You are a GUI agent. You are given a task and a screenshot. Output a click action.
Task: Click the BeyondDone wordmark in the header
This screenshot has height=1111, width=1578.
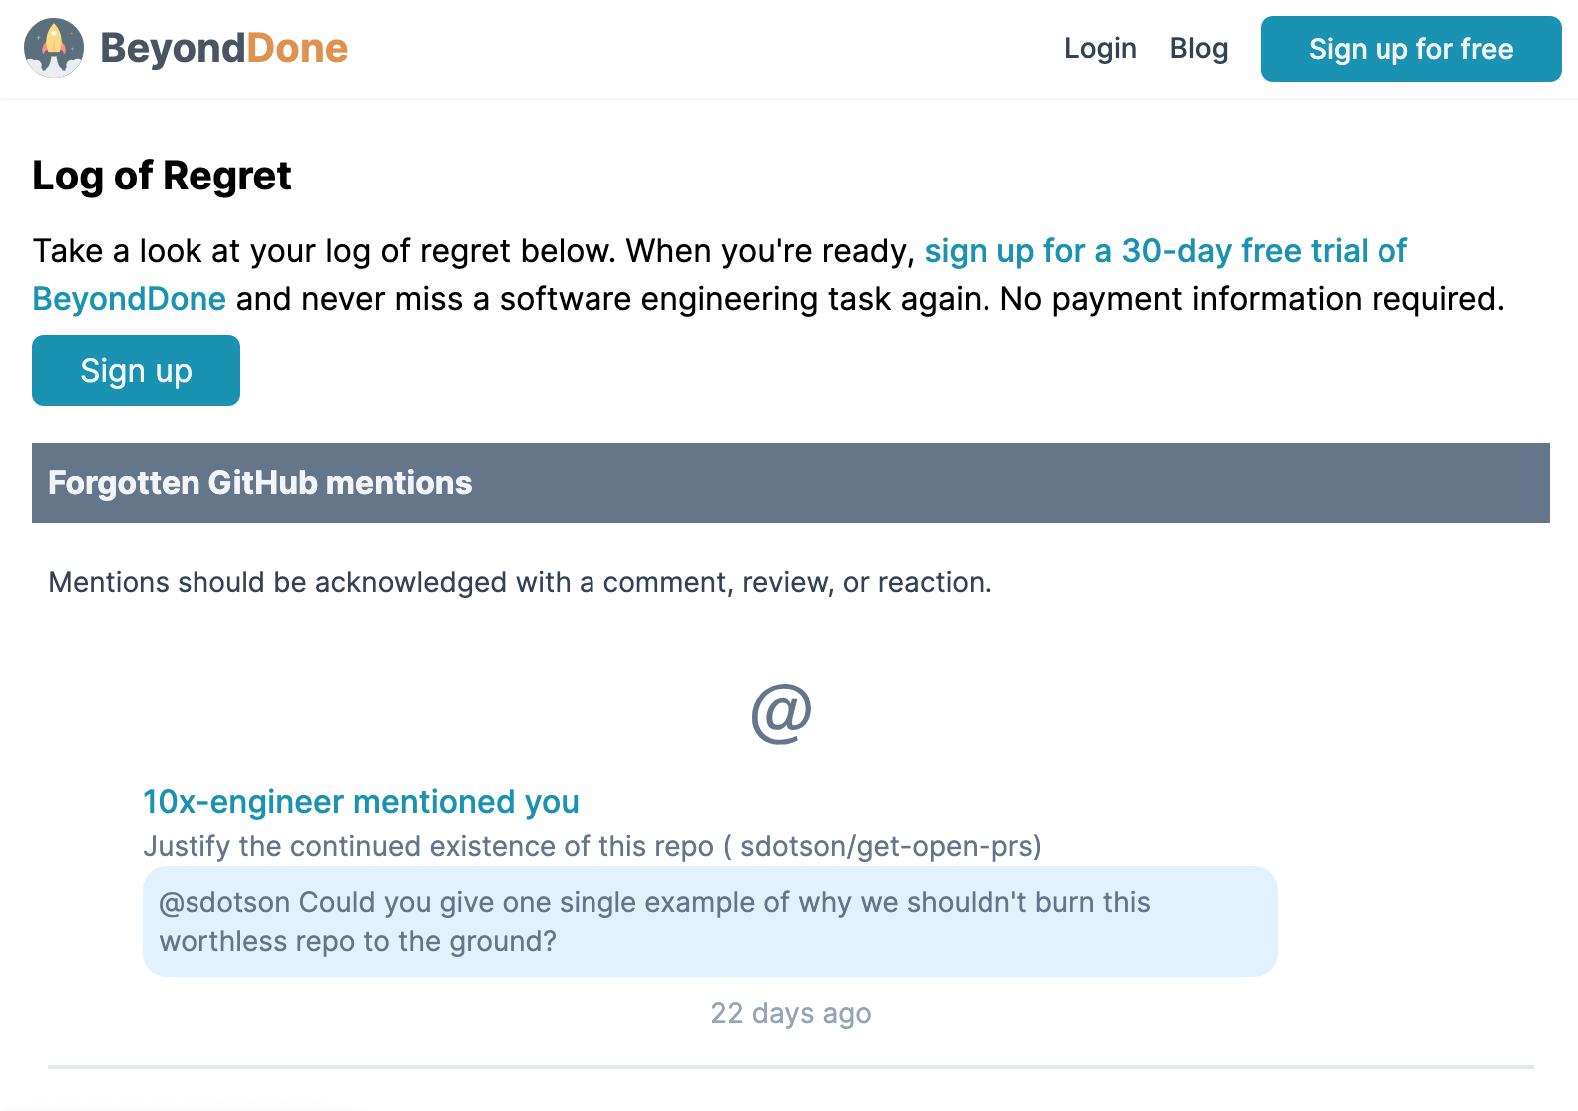(221, 47)
